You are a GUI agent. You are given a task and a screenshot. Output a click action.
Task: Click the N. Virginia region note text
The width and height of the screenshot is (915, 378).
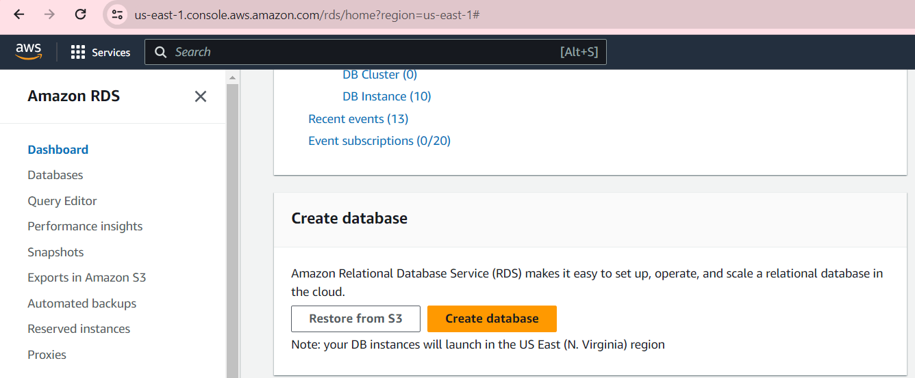pos(478,345)
